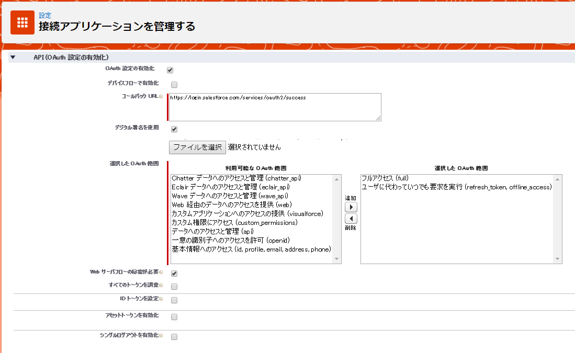Click the ファイルを選択 button

pos(197,147)
